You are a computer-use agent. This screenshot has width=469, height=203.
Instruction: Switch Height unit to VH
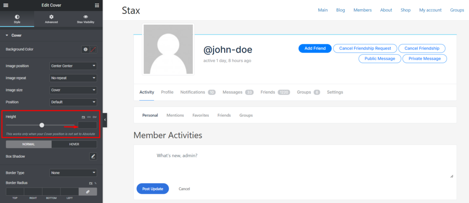89,117
